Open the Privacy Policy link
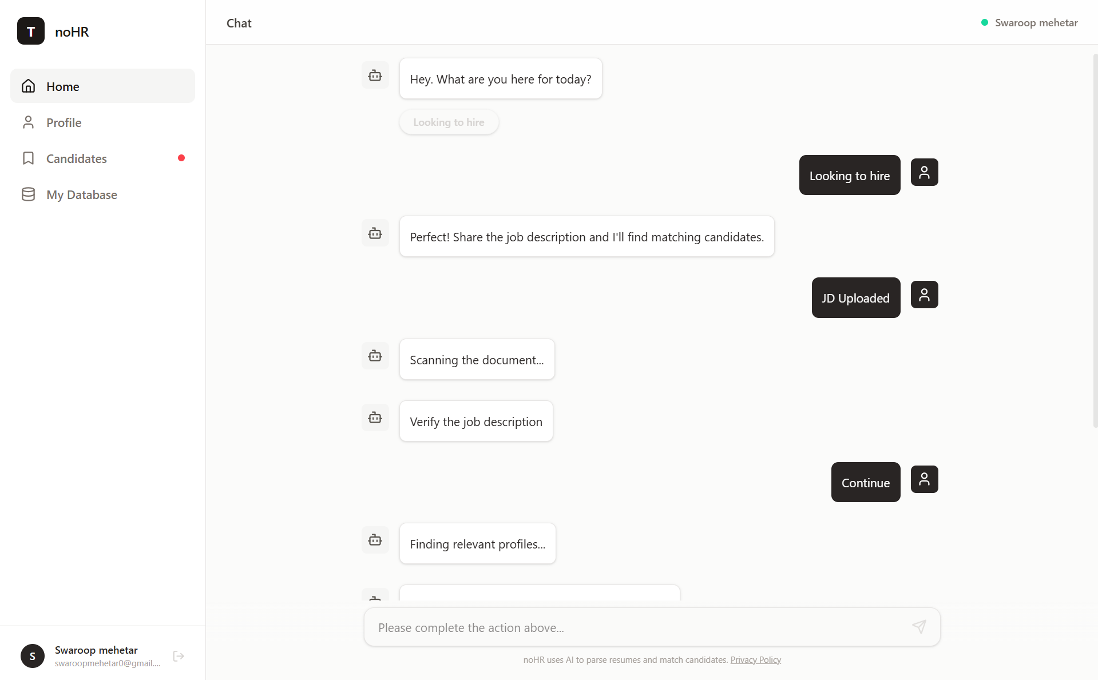The width and height of the screenshot is (1098, 680). tap(755, 659)
